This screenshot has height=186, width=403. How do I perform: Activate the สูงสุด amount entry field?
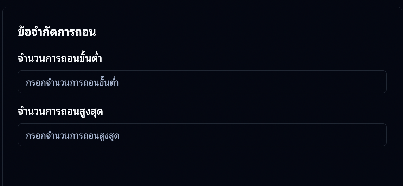[202, 135]
